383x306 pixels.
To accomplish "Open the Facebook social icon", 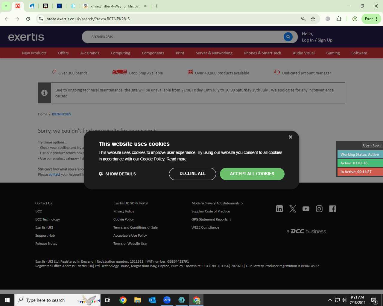I will click(332, 209).
